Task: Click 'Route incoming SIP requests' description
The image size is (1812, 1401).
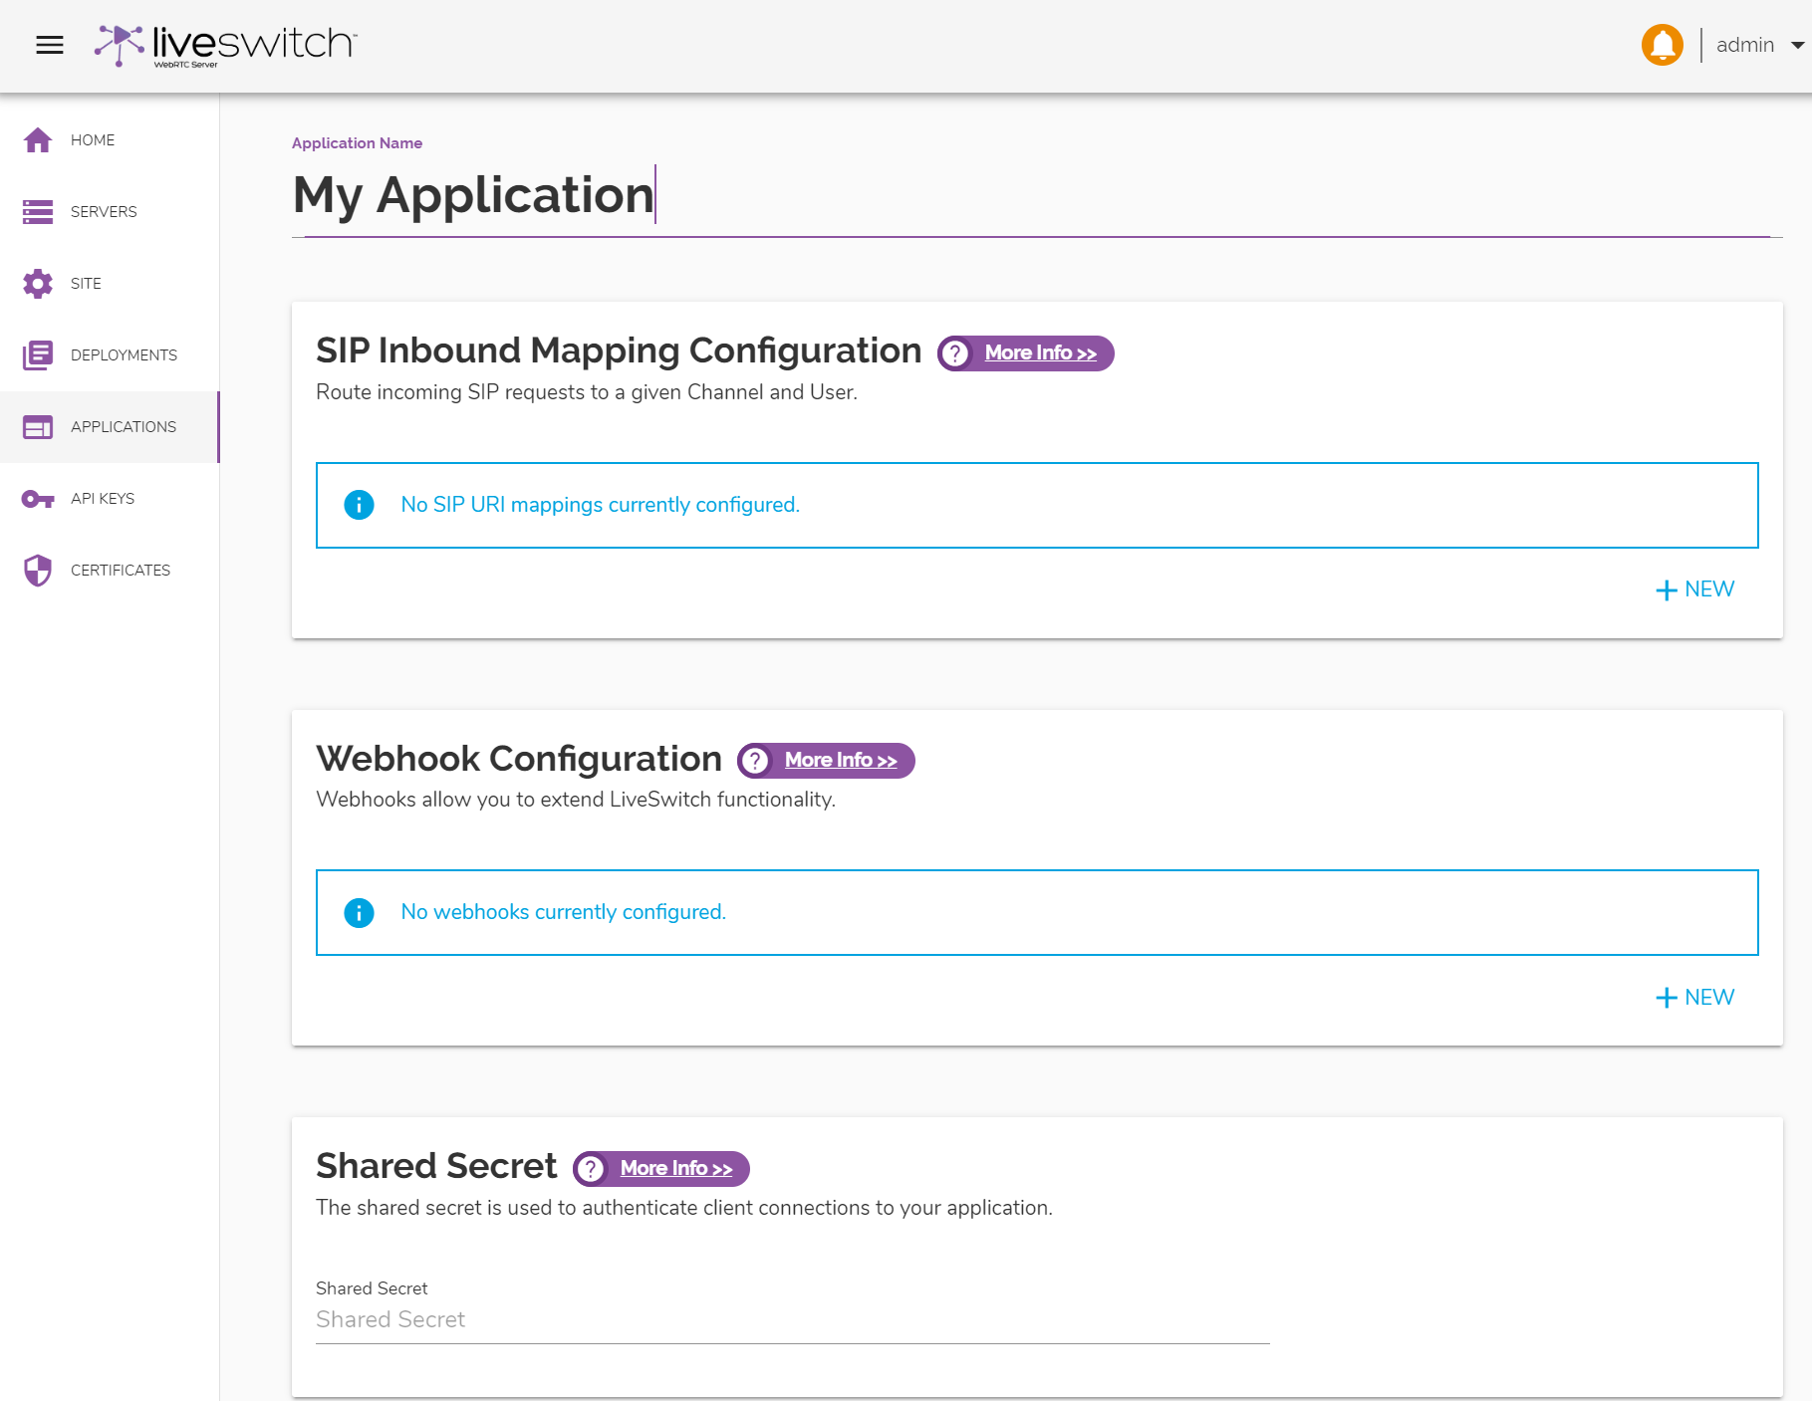Action: coord(587,392)
